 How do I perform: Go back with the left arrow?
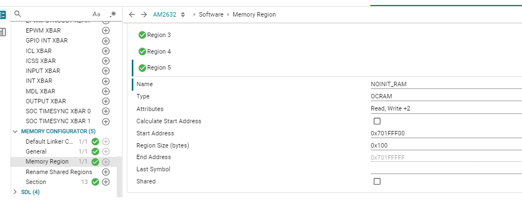tap(132, 14)
